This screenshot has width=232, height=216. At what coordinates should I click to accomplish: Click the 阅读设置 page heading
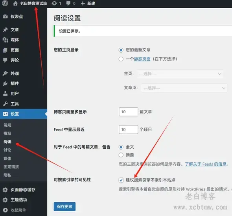67,18
